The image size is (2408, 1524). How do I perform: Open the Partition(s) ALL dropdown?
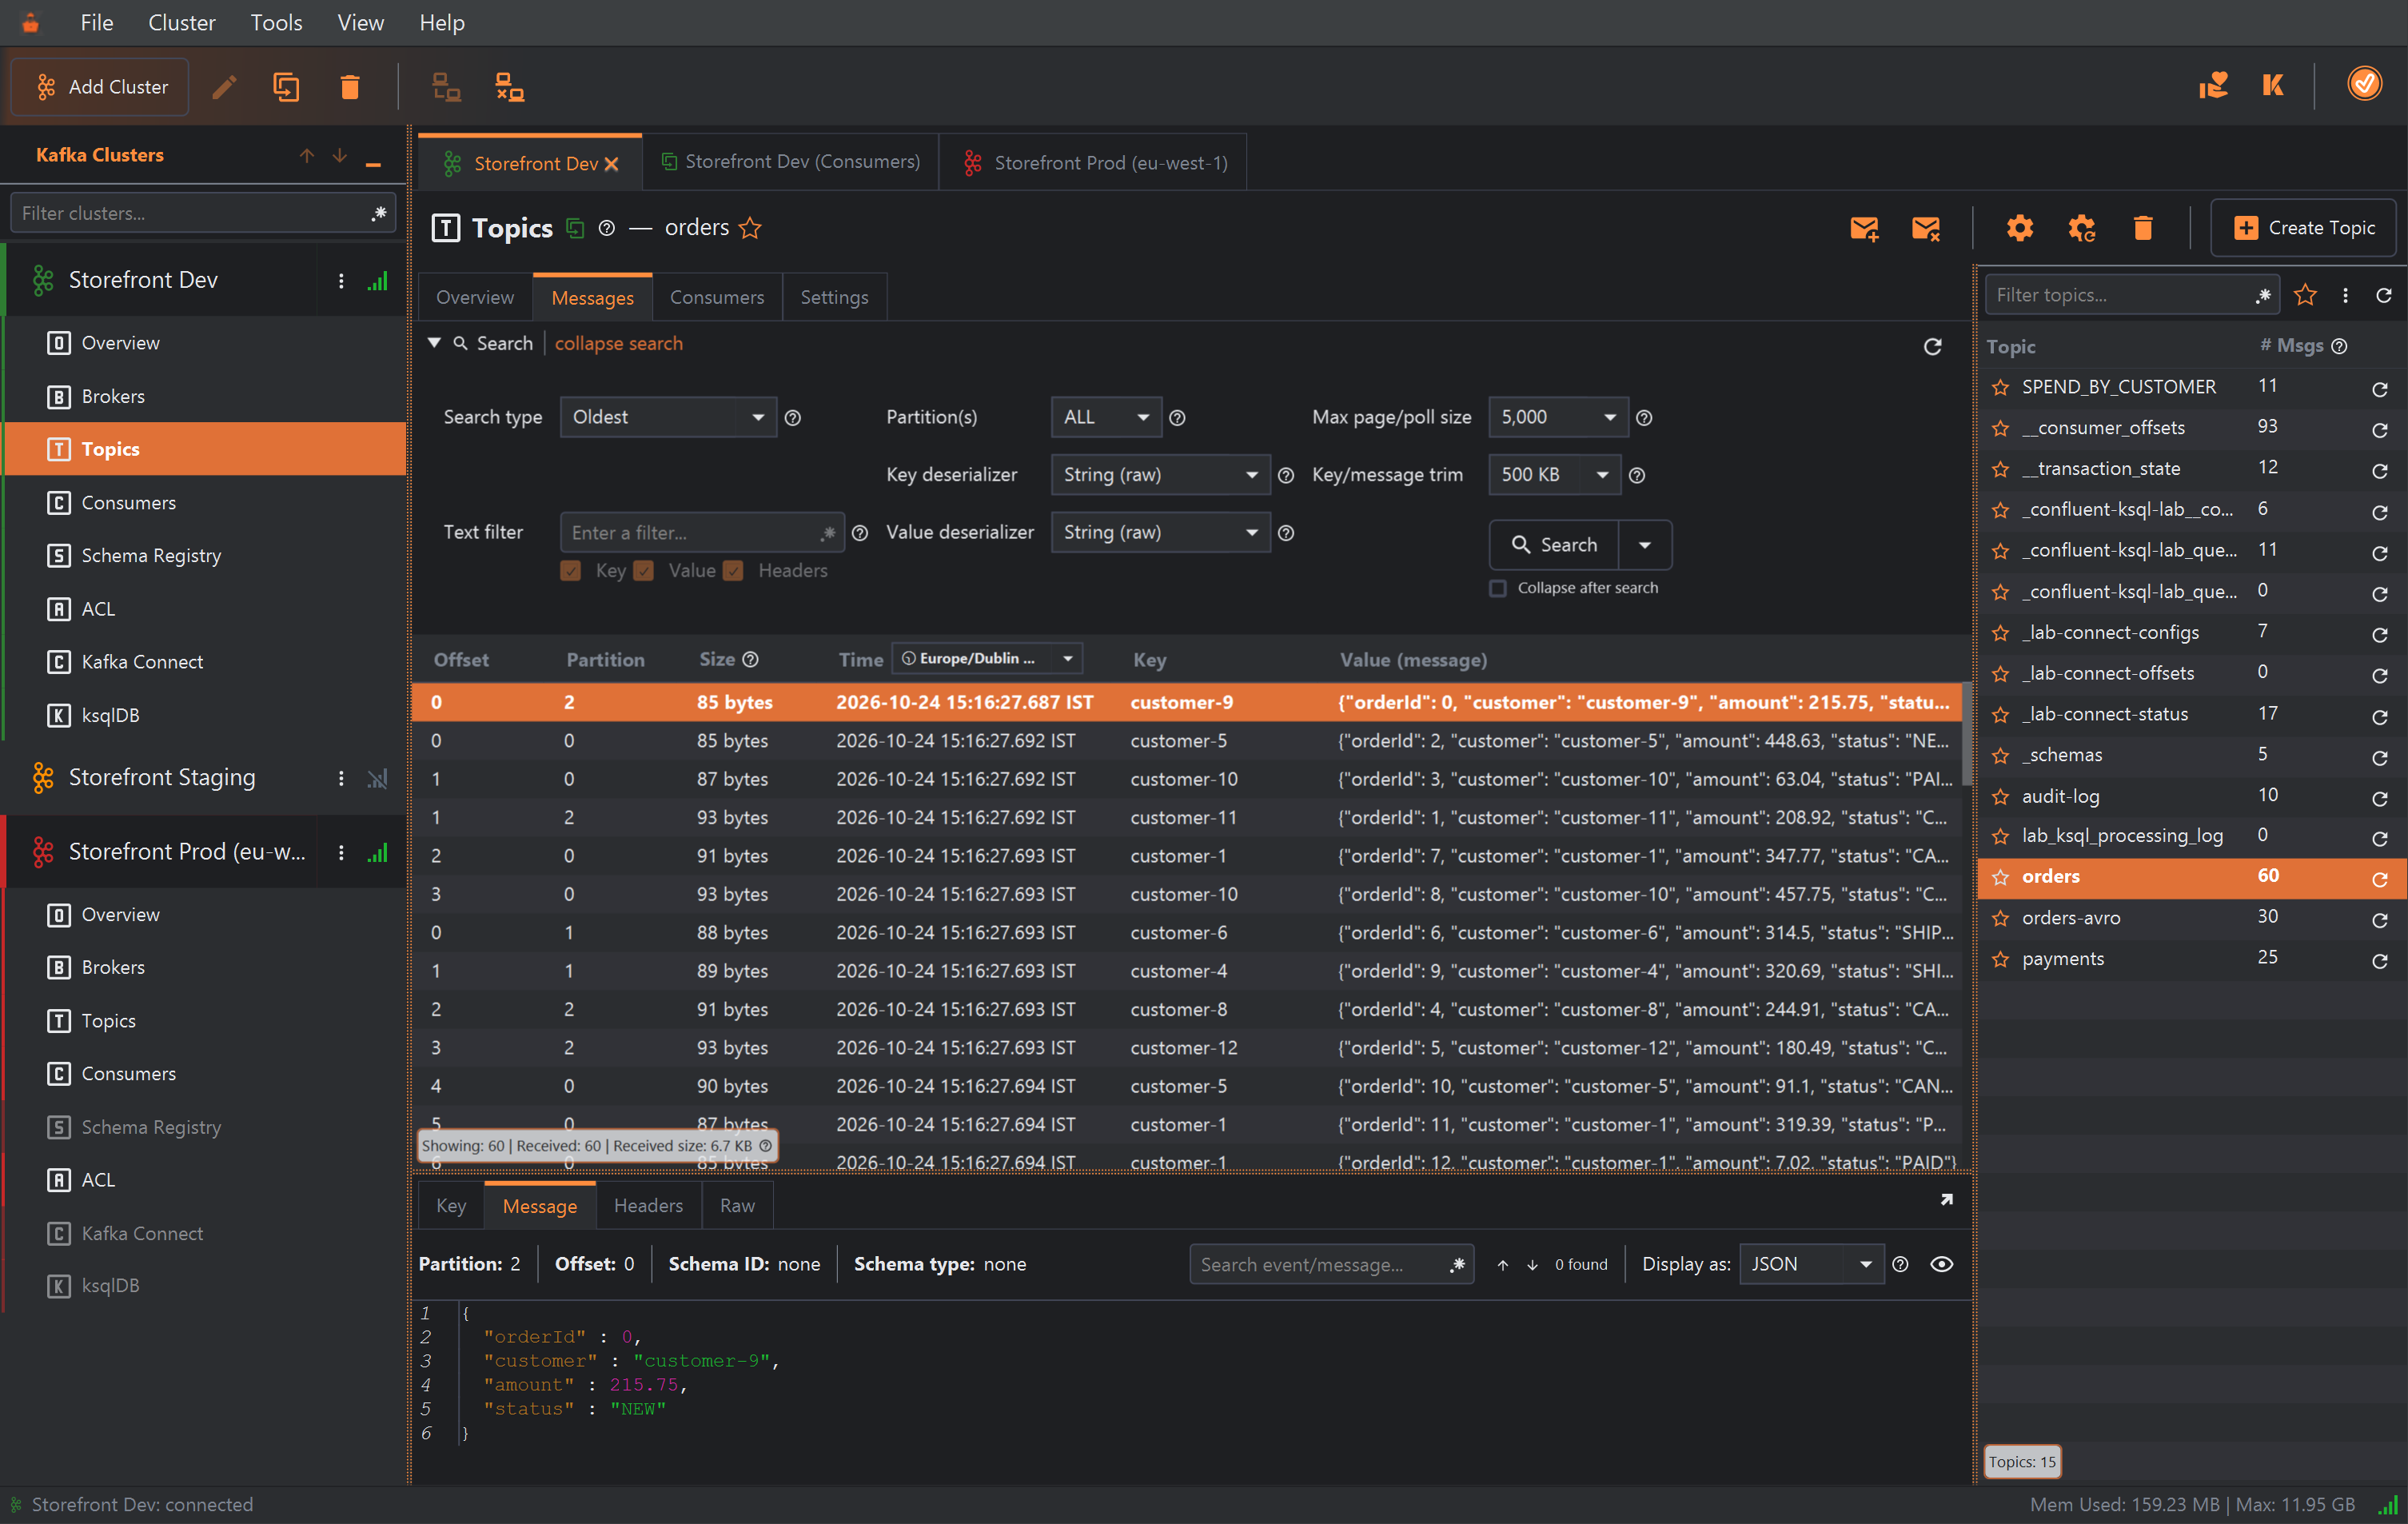click(x=1106, y=417)
